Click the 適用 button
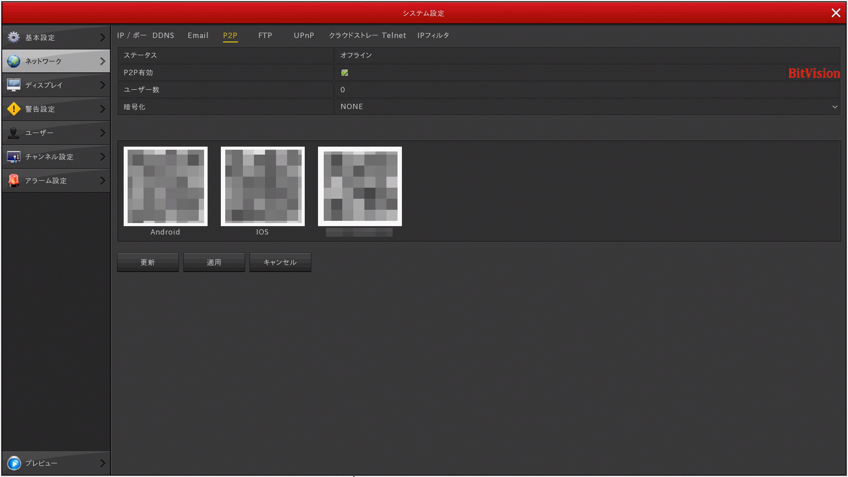 214,262
